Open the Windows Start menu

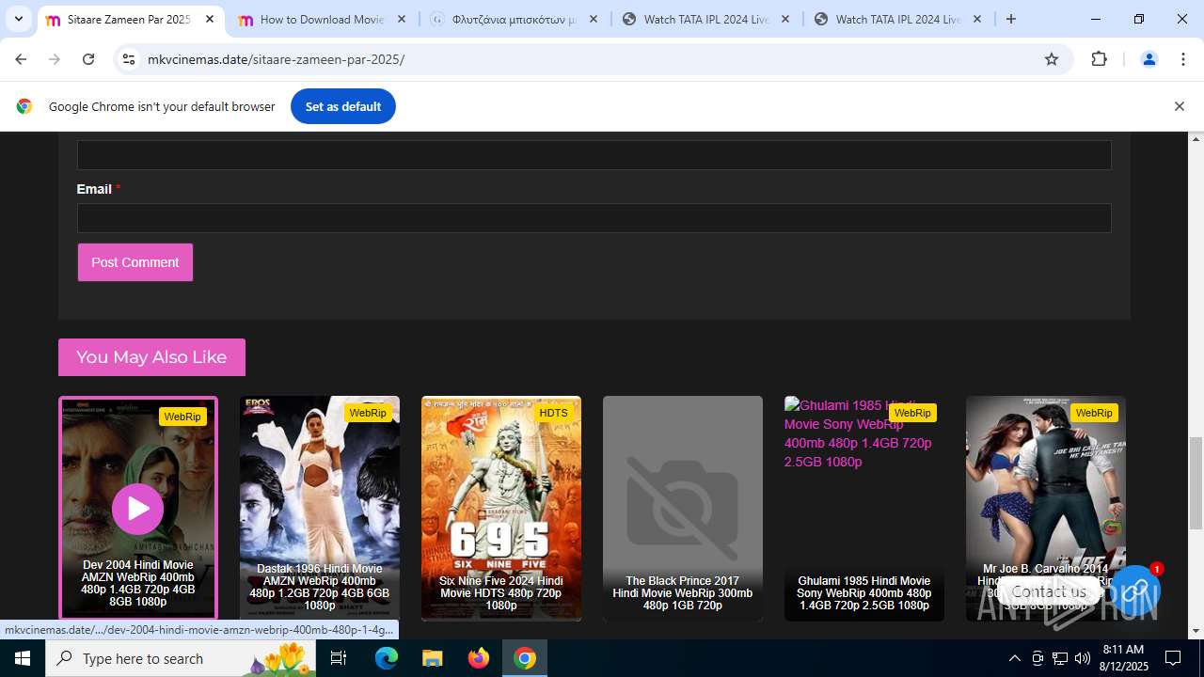[x=23, y=658]
